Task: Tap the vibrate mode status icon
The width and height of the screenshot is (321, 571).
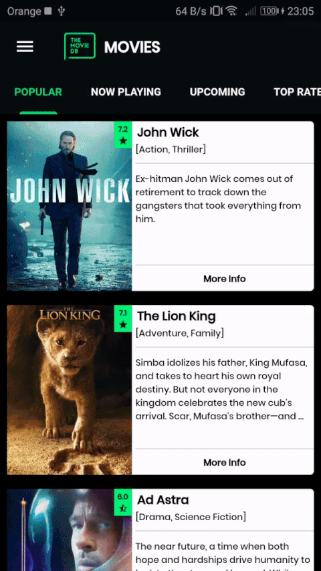Action: coord(216,11)
